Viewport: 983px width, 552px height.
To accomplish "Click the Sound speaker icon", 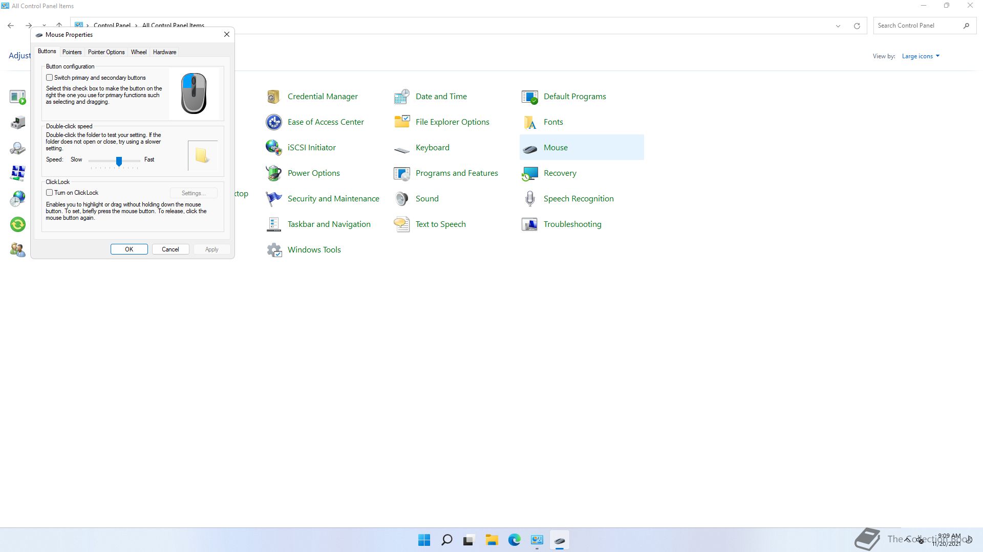I will (x=402, y=199).
